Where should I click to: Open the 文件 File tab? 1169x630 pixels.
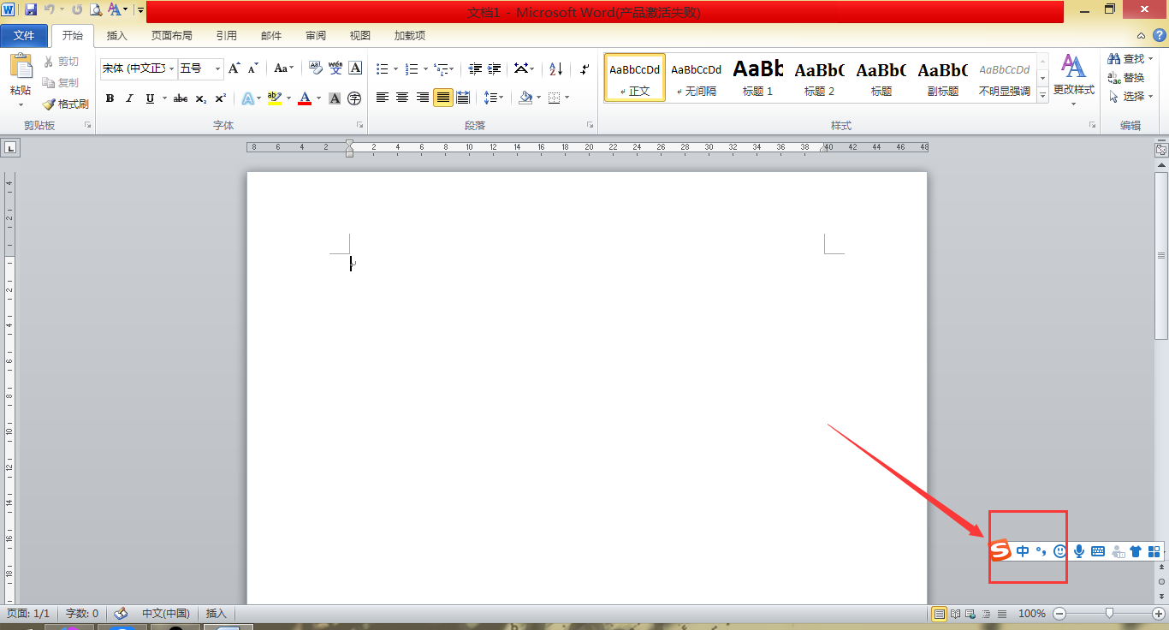click(24, 35)
